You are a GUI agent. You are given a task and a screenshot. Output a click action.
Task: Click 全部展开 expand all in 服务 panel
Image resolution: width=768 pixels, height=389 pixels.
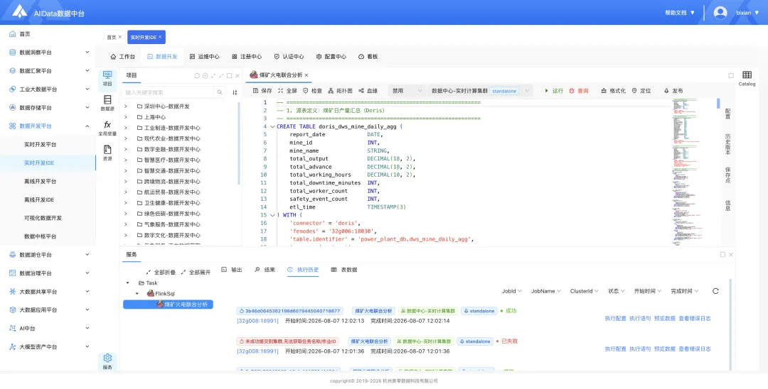[x=196, y=272]
